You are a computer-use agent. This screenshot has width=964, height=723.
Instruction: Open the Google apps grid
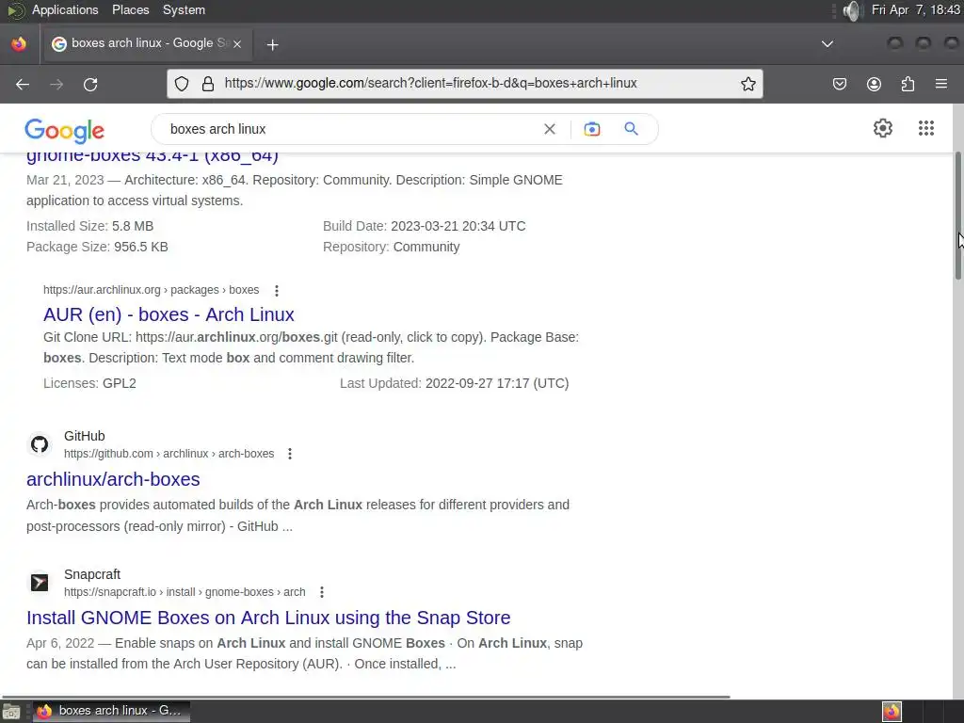coord(926,128)
